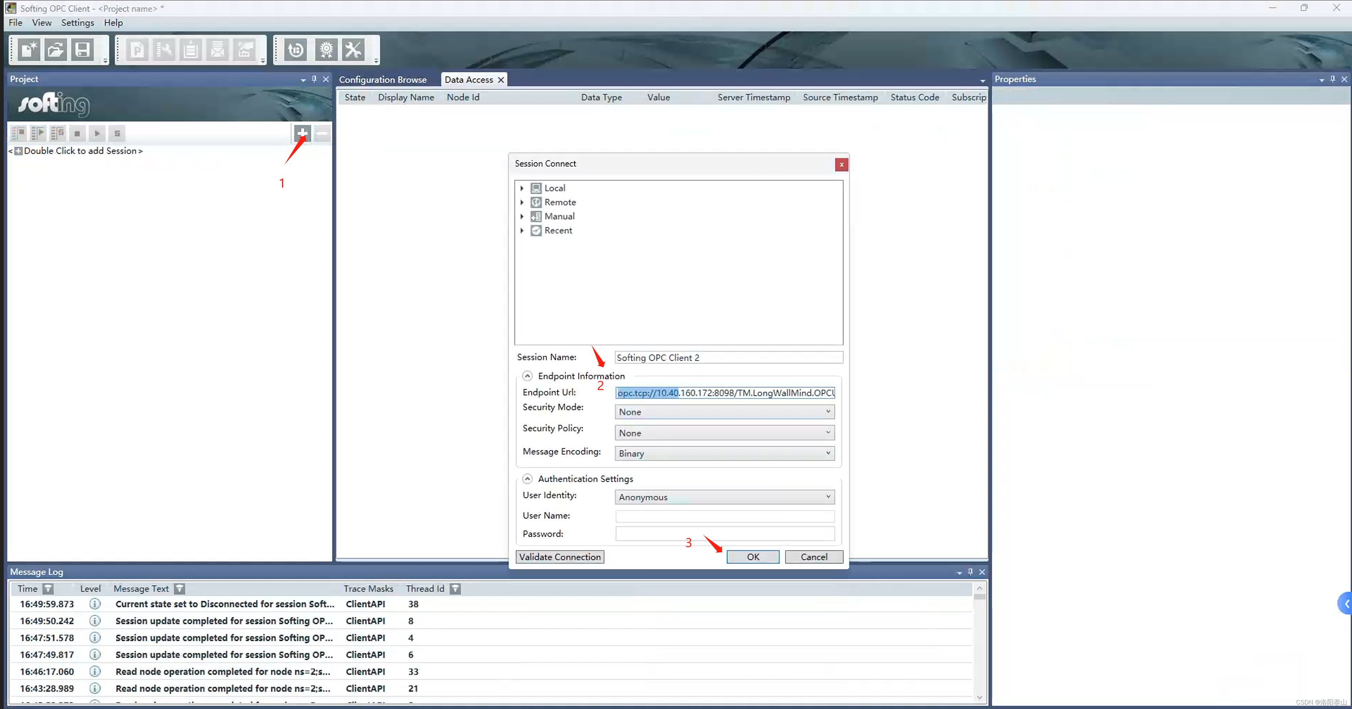Screen dimensions: 1352x709
Task: Open the first toolbar's overflow options arrow
Action: (106, 61)
